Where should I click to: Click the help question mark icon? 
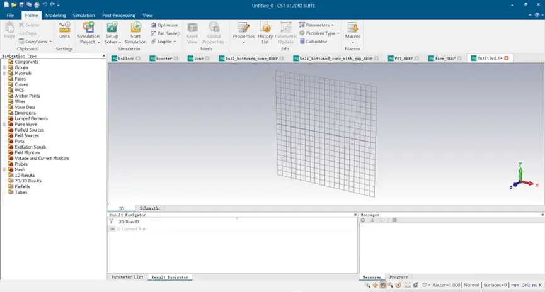[x=537, y=15]
